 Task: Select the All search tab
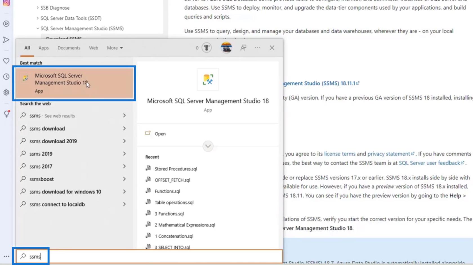27,48
